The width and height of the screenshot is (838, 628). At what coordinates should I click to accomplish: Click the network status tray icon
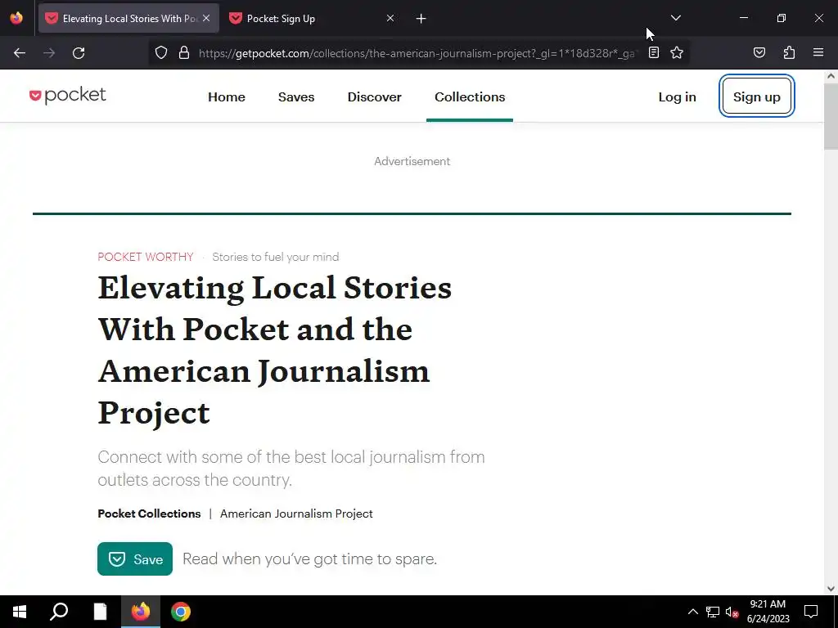(x=713, y=612)
